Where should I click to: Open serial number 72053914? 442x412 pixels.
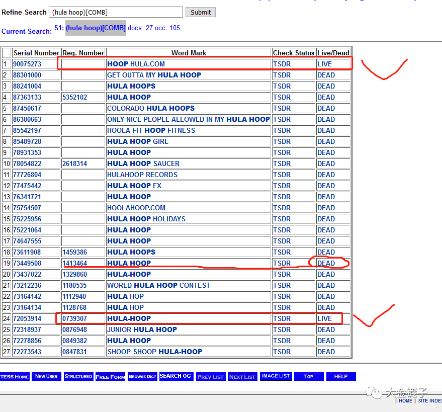coord(27,318)
